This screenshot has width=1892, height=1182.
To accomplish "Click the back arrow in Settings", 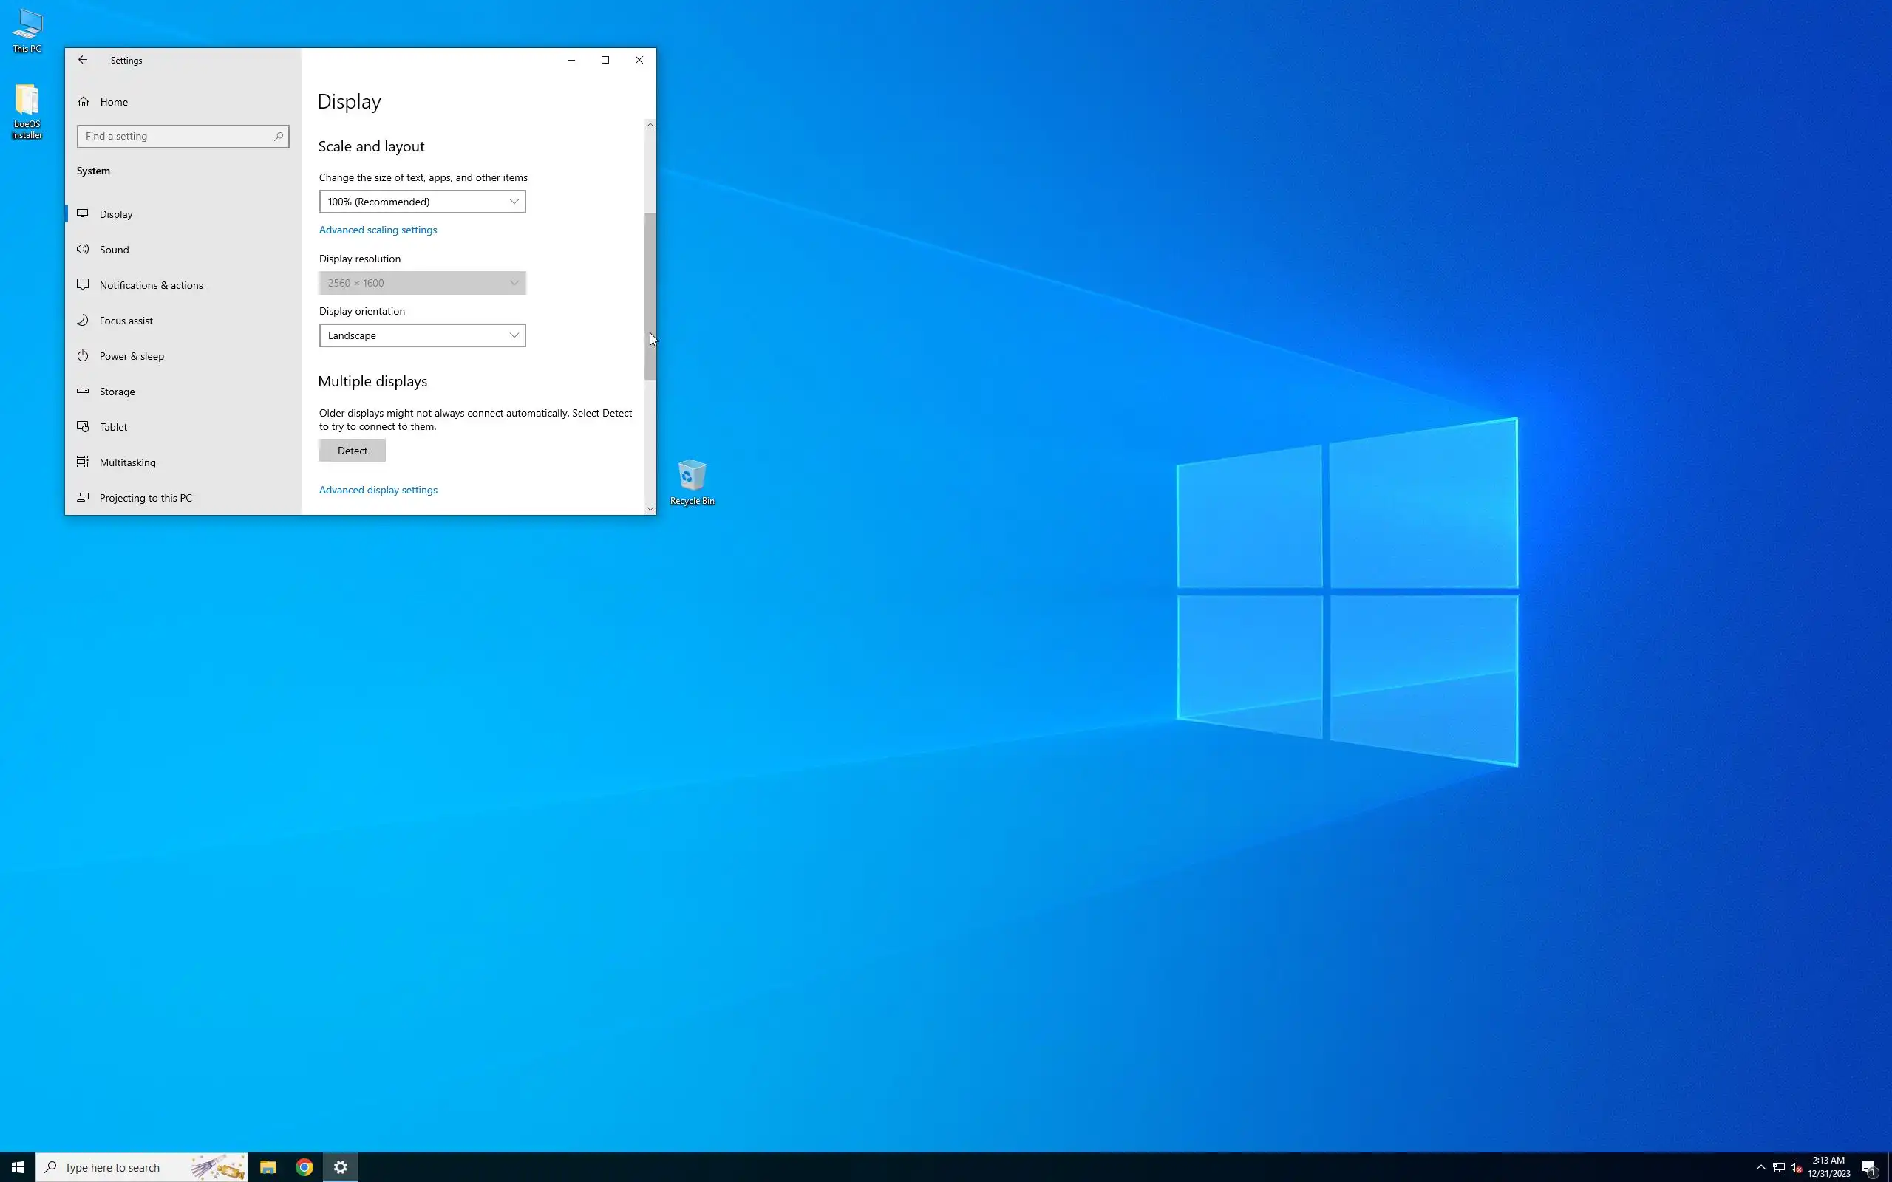I will point(82,60).
